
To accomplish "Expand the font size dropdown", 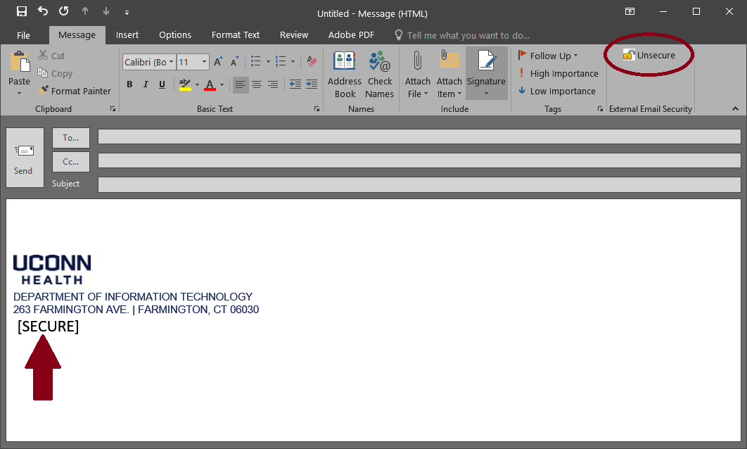I will pos(205,63).
